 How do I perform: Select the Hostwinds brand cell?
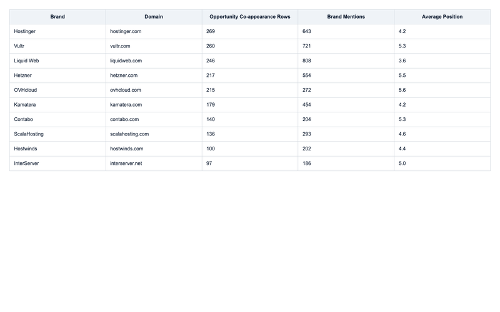tap(57, 149)
